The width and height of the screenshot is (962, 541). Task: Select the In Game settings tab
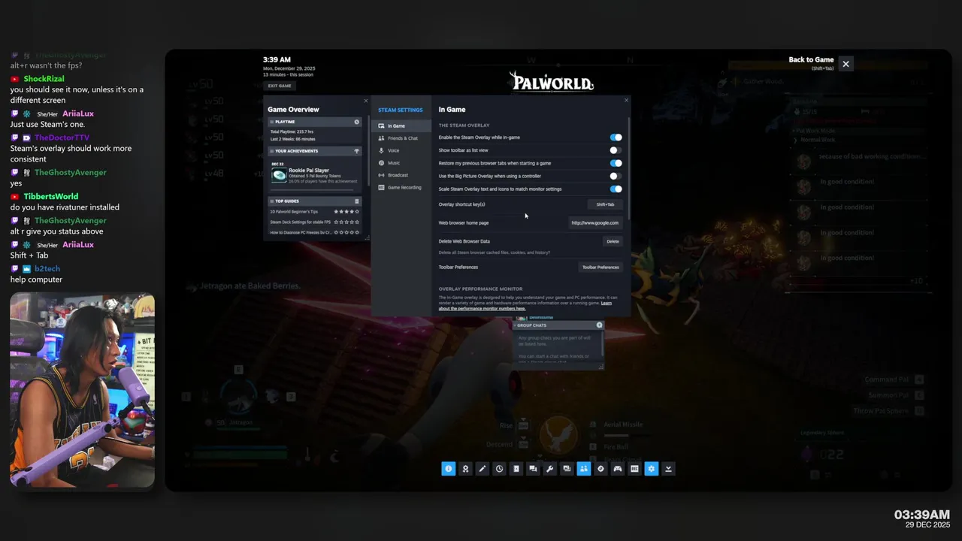coord(401,125)
